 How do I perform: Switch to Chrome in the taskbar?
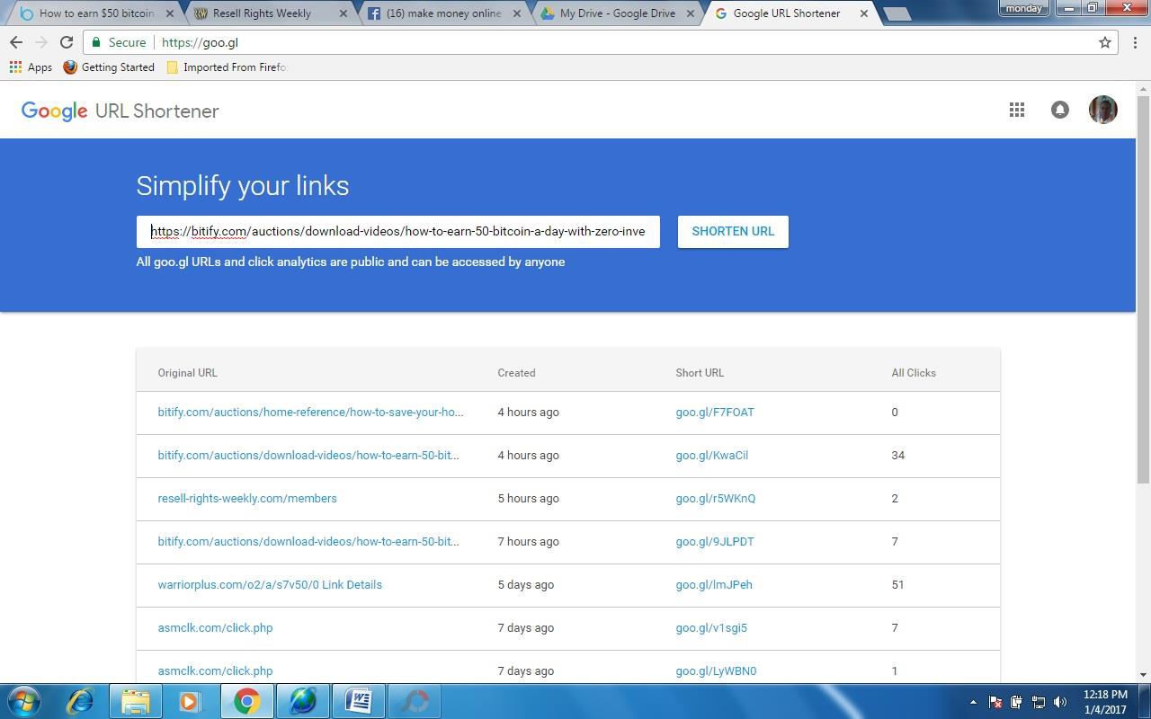[246, 701]
